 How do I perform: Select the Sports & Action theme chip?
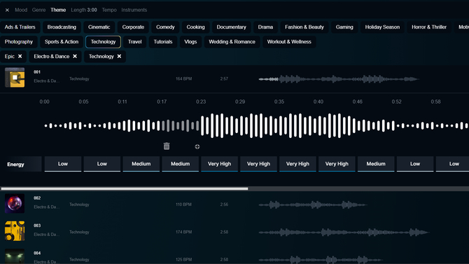pyautogui.click(x=62, y=41)
